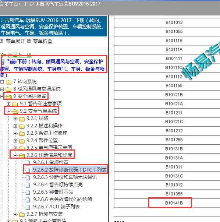Collapse the 9.2.6 诊断信息和步骤 node

15,155
